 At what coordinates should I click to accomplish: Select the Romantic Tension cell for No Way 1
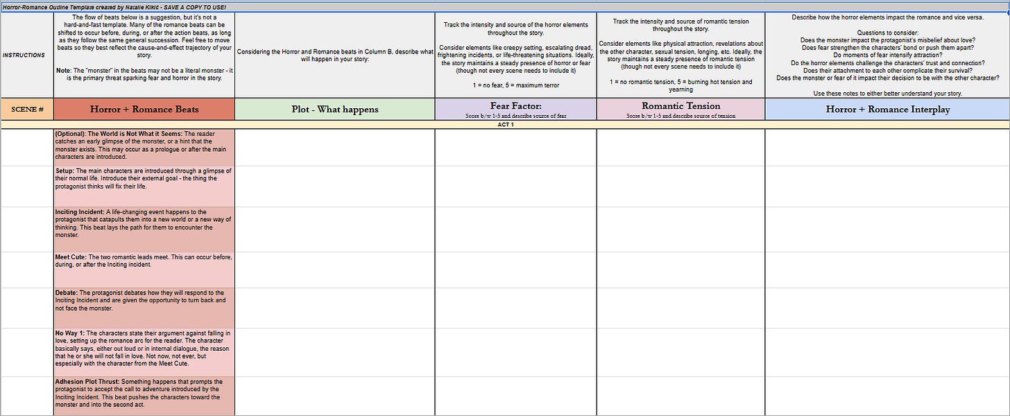[x=681, y=352]
